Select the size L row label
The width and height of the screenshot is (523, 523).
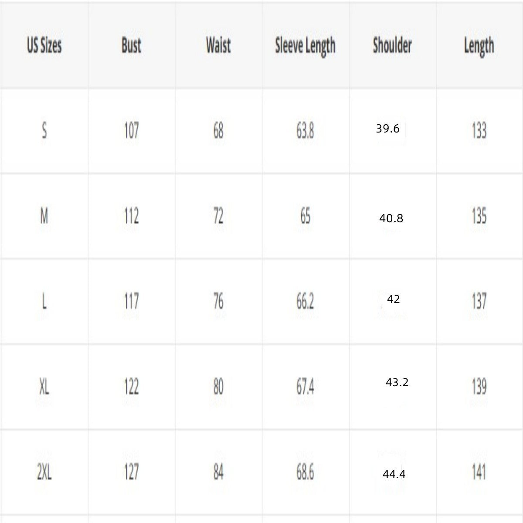pos(44,301)
